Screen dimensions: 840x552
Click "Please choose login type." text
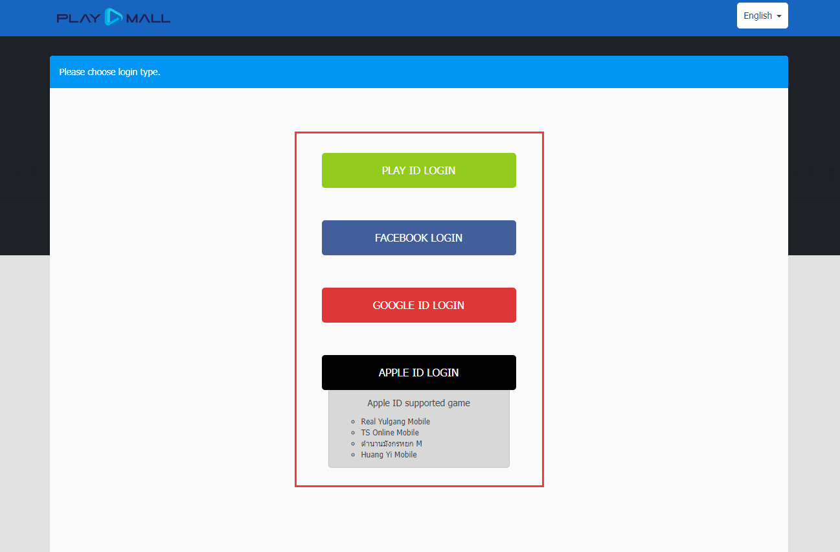click(x=109, y=72)
